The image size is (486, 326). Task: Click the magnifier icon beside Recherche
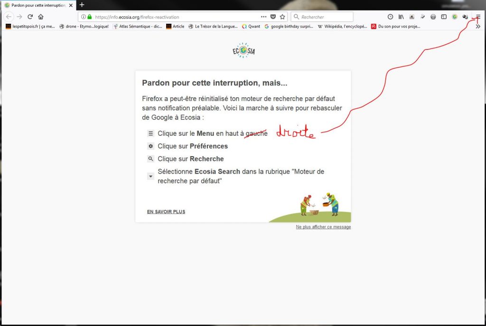coord(150,158)
